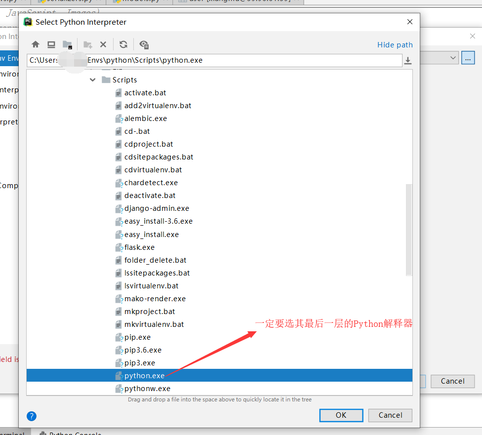Refresh the file tree with refresh icon
The image size is (482, 435).
pyautogui.click(x=122, y=44)
